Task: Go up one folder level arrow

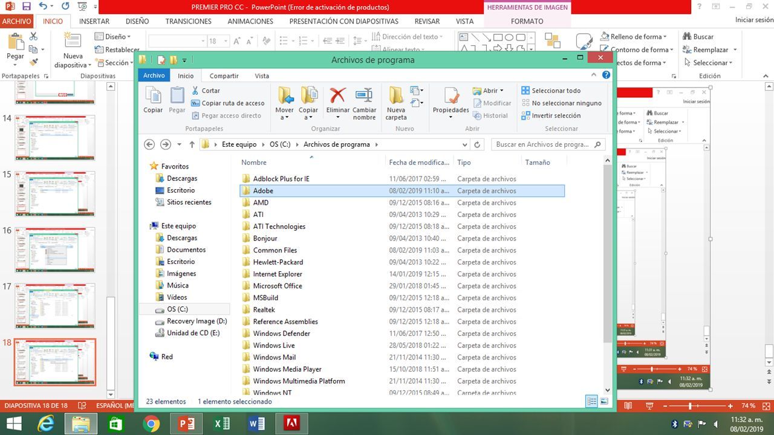Action: [x=192, y=144]
